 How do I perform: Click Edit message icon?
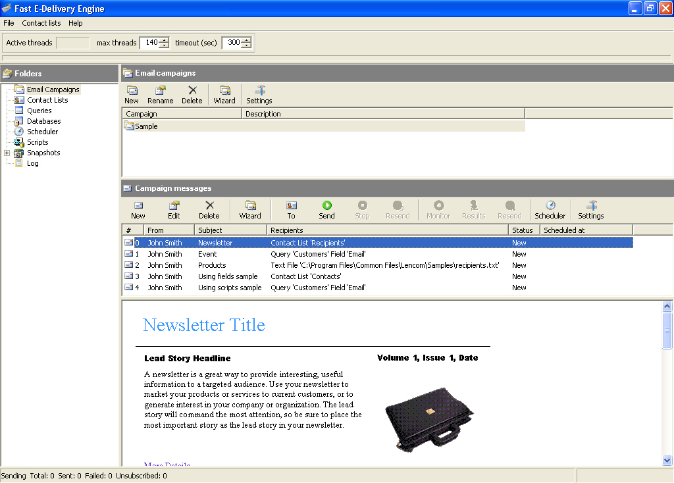tap(174, 210)
